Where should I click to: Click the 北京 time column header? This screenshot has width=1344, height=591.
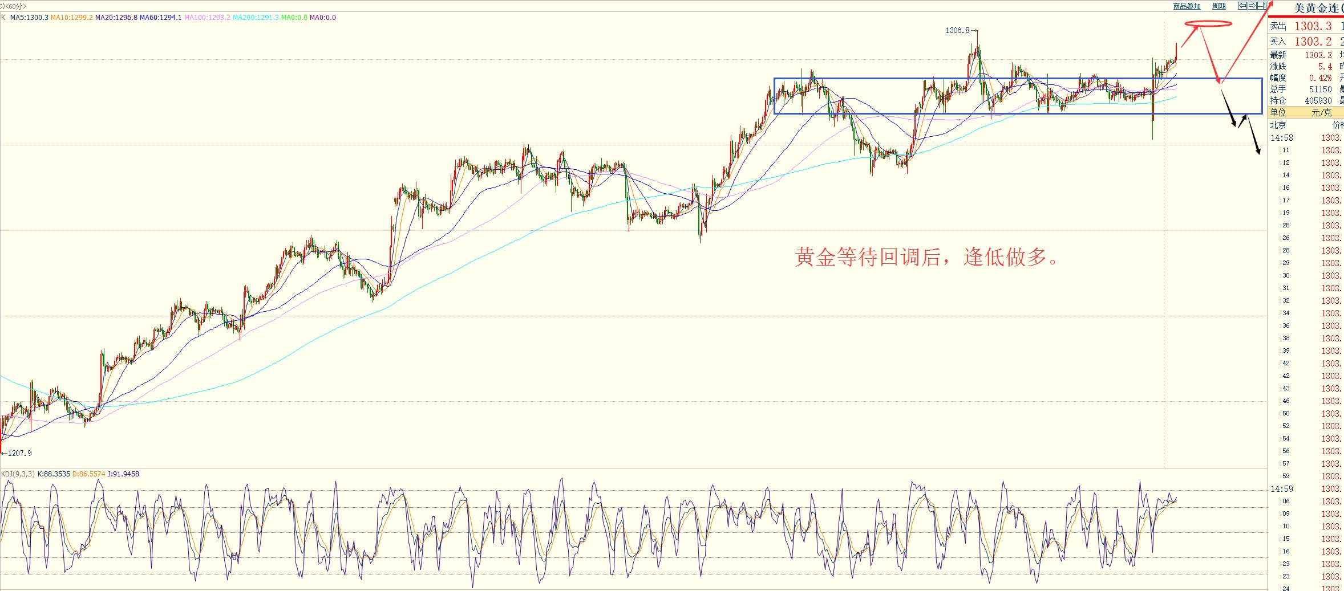(x=1278, y=125)
